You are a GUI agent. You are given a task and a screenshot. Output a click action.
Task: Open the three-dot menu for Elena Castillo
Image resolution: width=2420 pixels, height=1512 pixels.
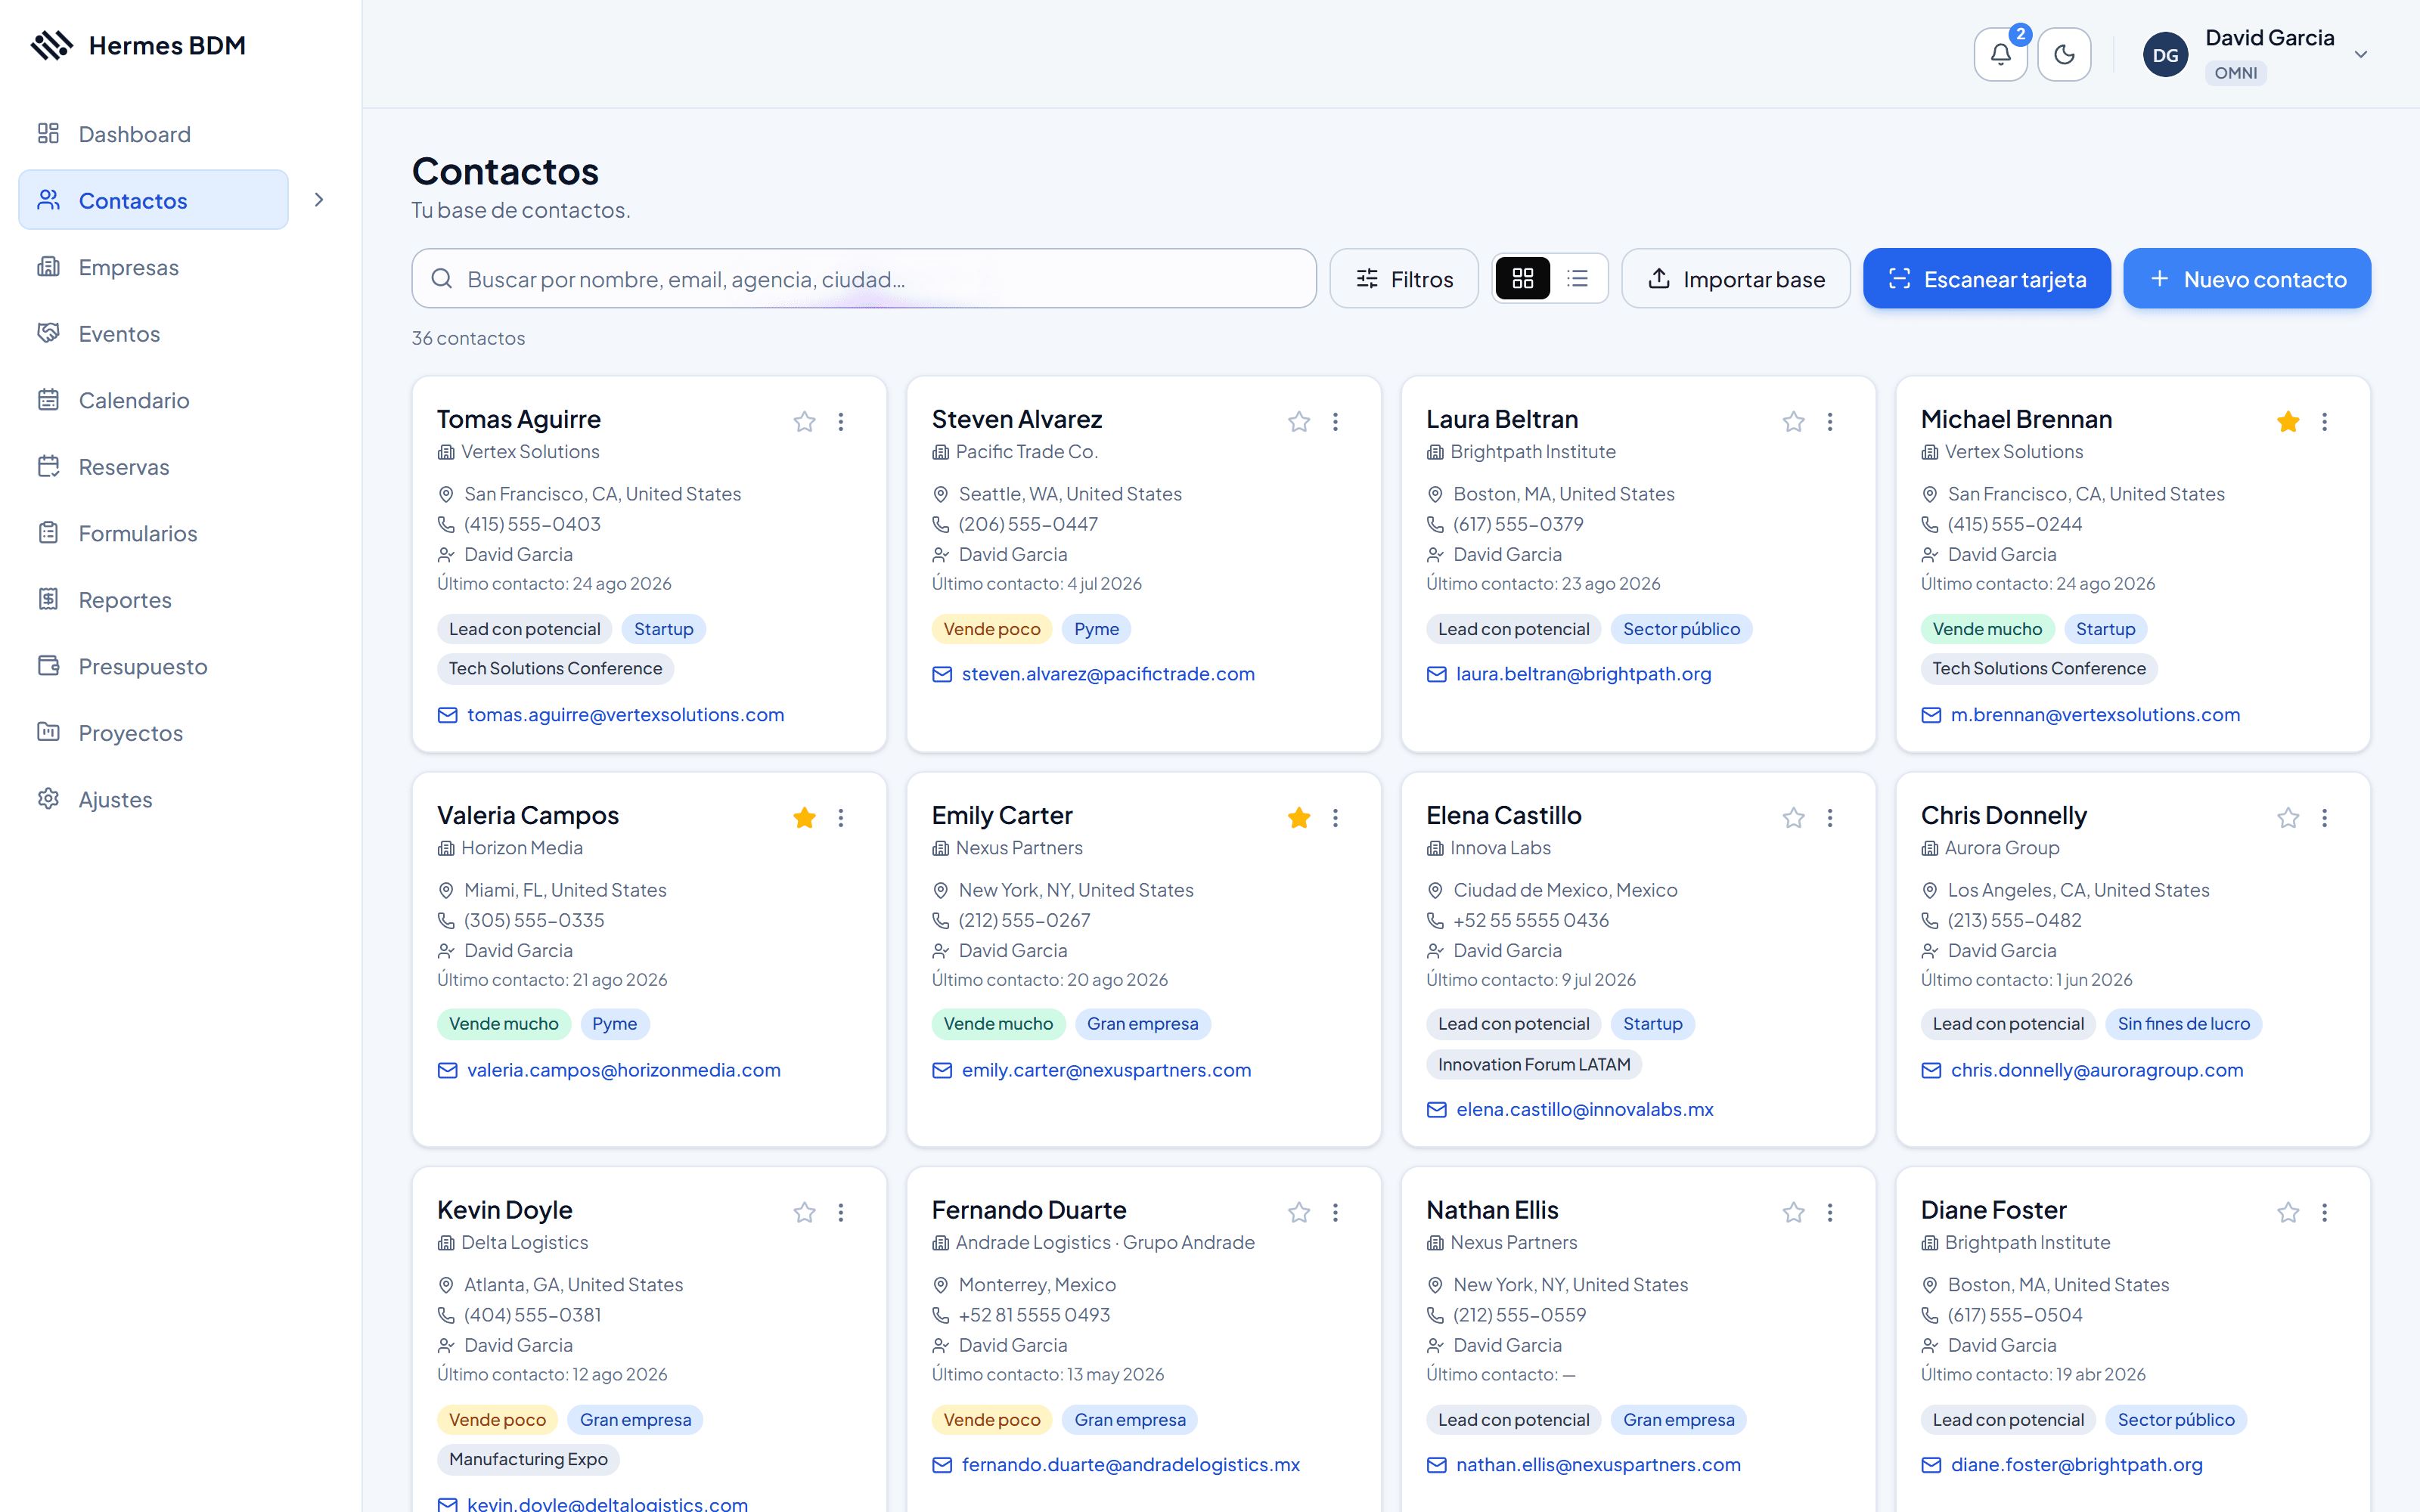[x=1829, y=817]
